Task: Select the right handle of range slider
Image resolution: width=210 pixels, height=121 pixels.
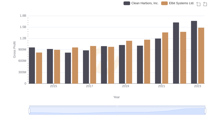Action: point(205,111)
